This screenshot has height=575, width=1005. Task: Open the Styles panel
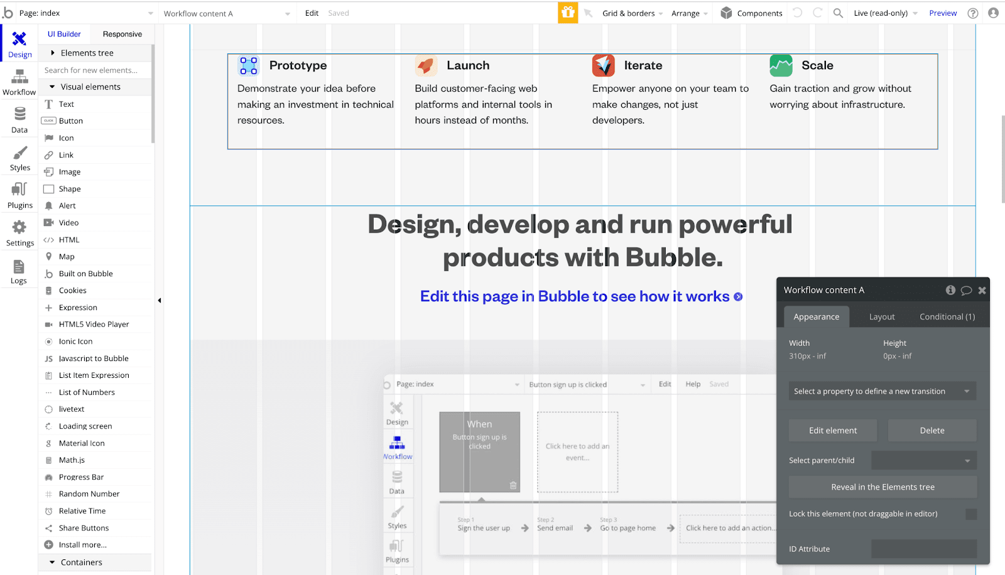click(19, 157)
